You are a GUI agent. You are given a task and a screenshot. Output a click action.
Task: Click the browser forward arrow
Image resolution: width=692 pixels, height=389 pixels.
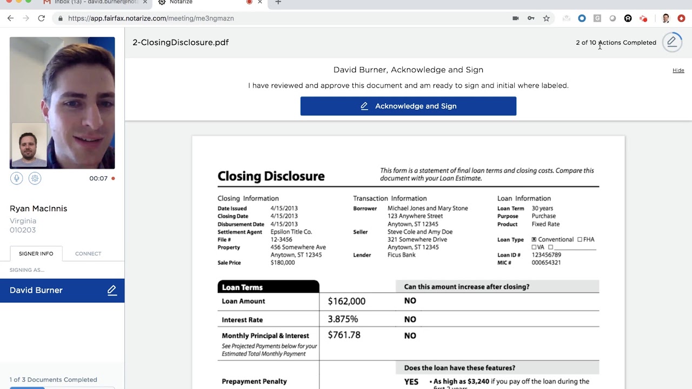(25, 18)
